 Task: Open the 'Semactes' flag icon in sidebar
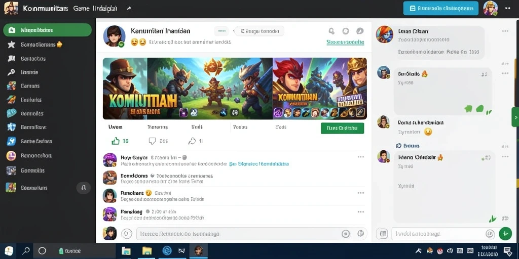point(11,59)
